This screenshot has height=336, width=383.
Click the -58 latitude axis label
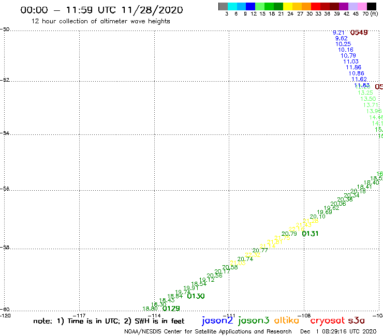[5, 248]
